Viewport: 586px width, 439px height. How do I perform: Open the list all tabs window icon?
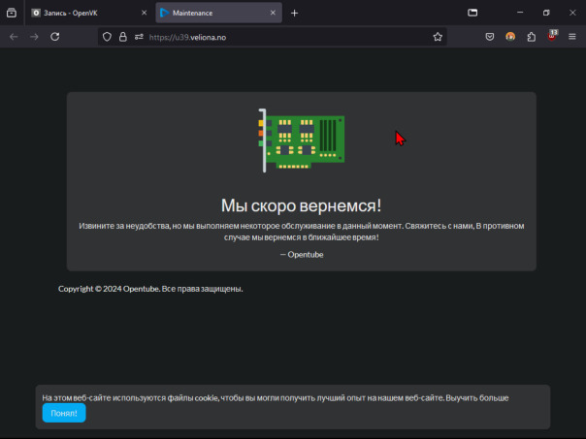(x=472, y=13)
